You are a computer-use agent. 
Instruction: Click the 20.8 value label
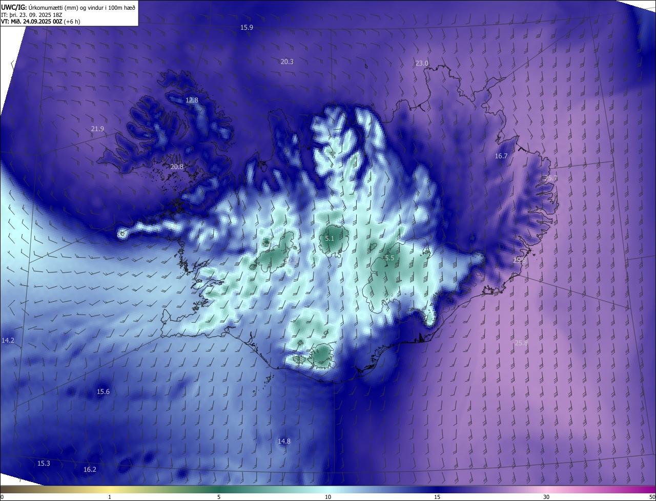(177, 166)
